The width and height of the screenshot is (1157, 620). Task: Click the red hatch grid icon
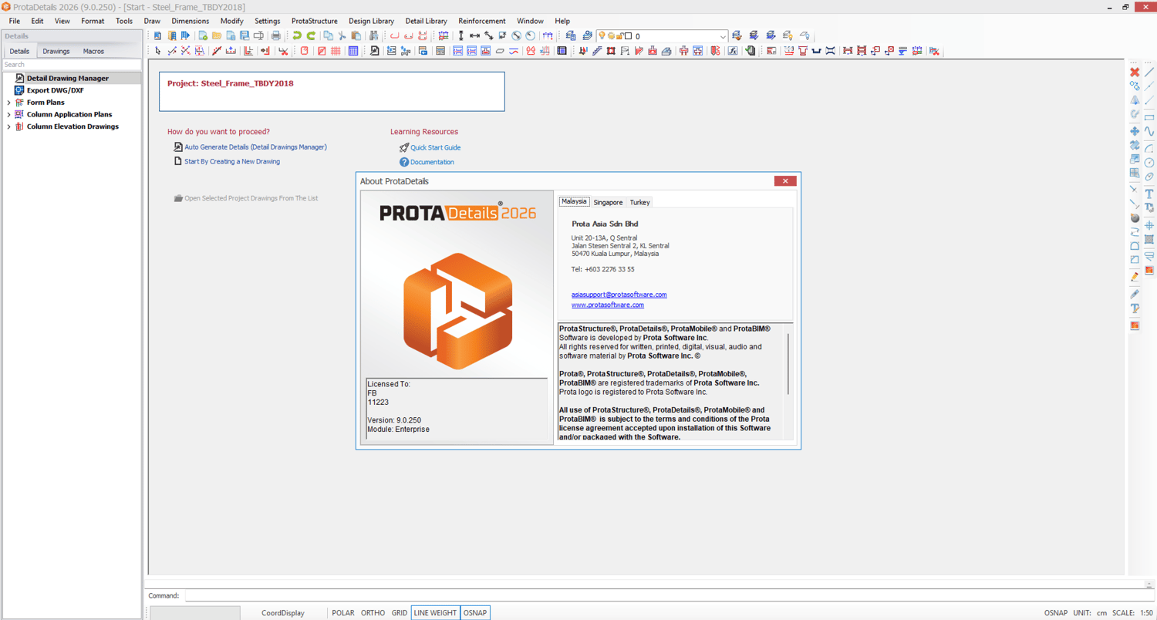[x=336, y=51]
